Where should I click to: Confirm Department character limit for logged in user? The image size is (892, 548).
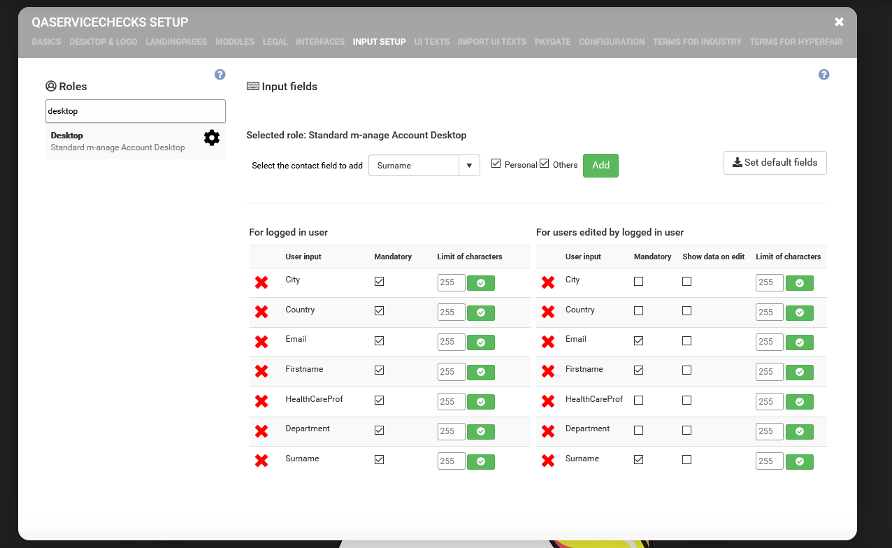(481, 431)
